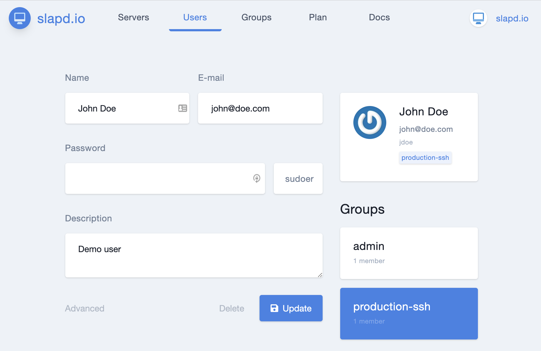
Task: Click John Doe's power-symbol avatar
Action: (x=370, y=122)
